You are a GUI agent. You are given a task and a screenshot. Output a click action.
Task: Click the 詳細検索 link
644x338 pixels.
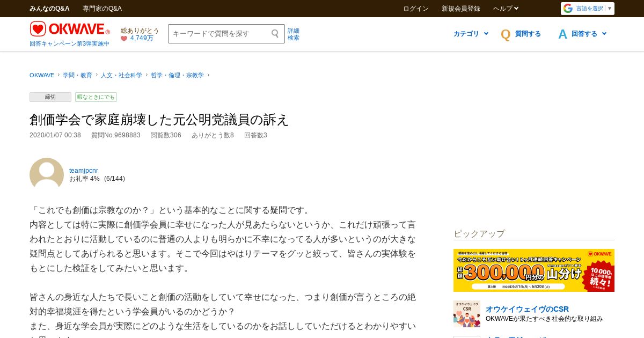pos(294,34)
